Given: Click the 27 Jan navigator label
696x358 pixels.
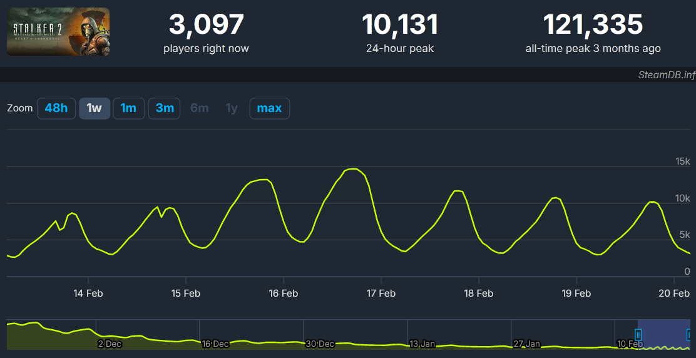Looking at the screenshot, I should coord(526,344).
